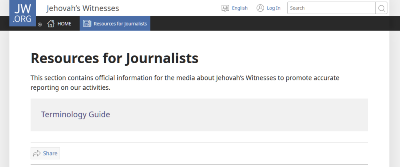Click the introductory paragraph about media information
This screenshot has width=400, height=167.
185,82
